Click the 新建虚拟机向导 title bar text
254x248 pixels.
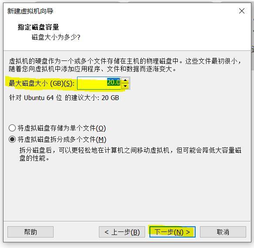[x=30, y=11]
